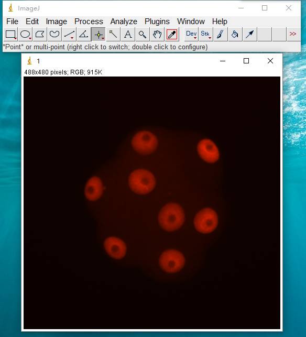Select the Wand tracing tool
The height and width of the screenshot is (337, 306).
(x=113, y=34)
